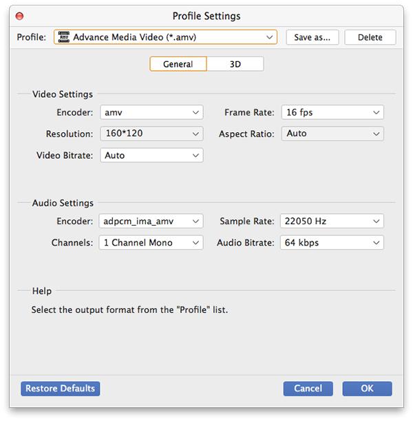Image resolution: width=413 pixels, height=421 pixels.
Task: Expand the Video Bitrate dropdown
Action: (x=196, y=155)
